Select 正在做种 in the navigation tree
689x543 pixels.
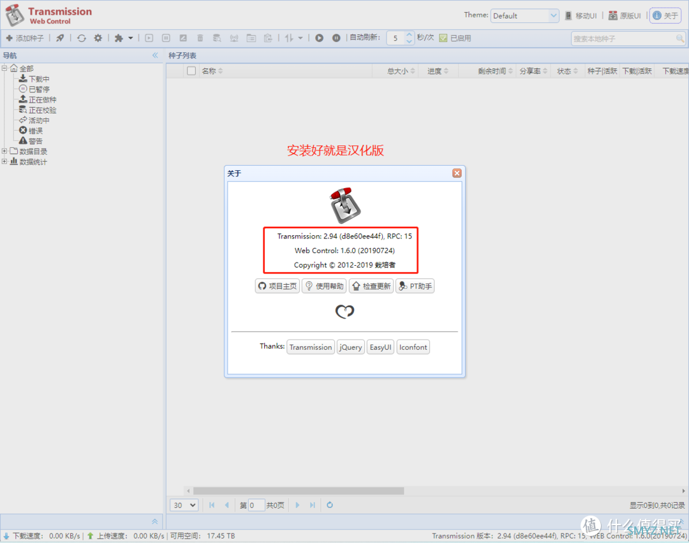click(x=43, y=99)
